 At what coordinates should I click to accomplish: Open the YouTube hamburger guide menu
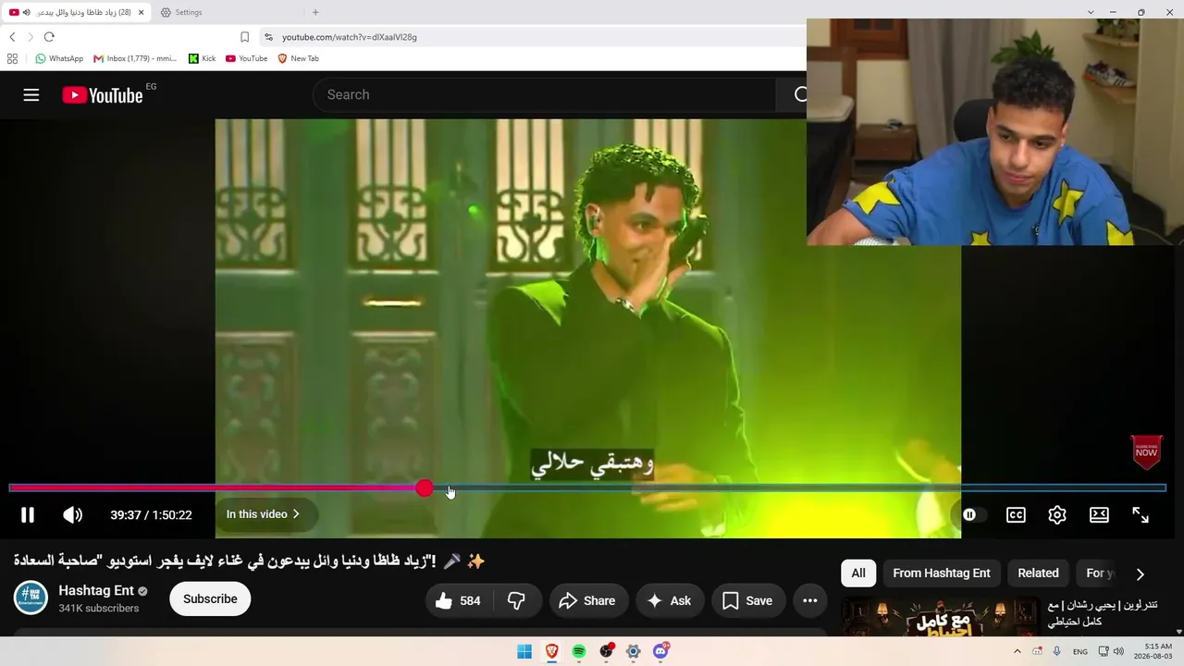point(31,94)
